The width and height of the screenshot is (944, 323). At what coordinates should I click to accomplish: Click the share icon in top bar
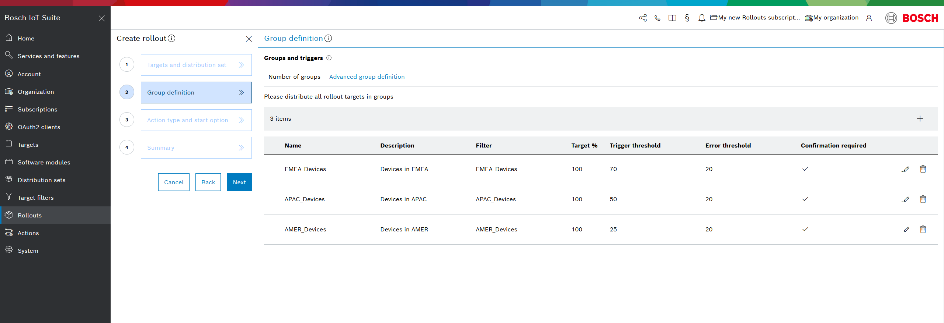pos(643,18)
